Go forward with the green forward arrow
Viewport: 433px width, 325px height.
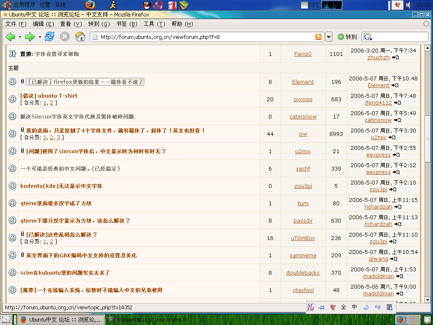click(x=30, y=37)
